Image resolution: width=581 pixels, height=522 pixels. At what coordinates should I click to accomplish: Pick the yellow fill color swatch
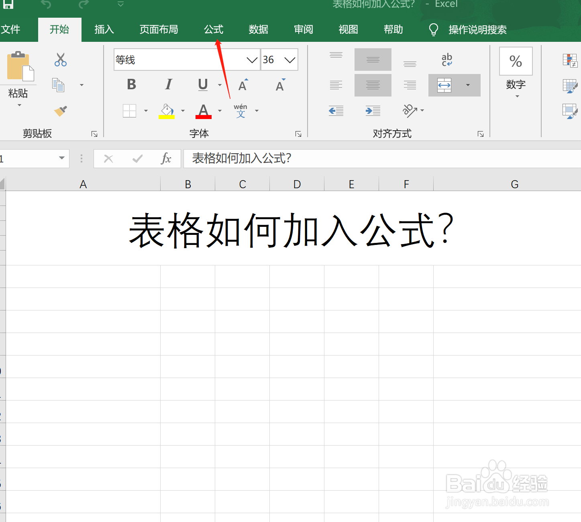tap(167, 117)
